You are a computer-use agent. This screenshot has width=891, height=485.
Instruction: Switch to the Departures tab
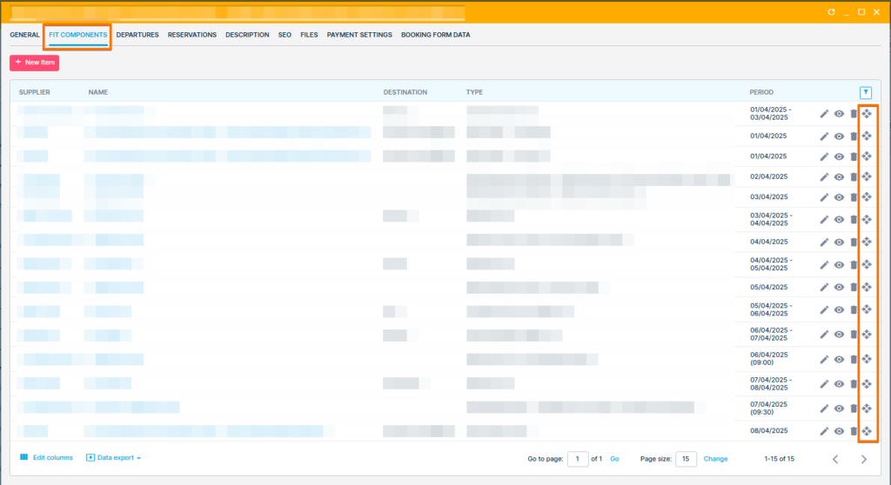pyautogui.click(x=137, y=35)
